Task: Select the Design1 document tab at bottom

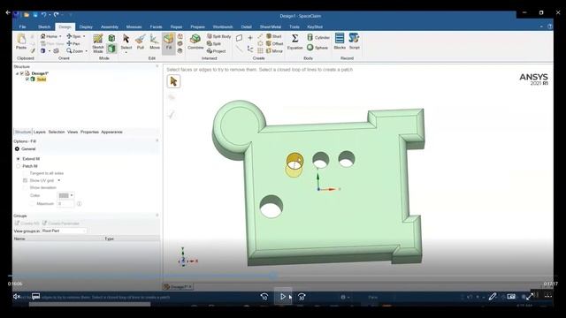Action: point(178,286)
